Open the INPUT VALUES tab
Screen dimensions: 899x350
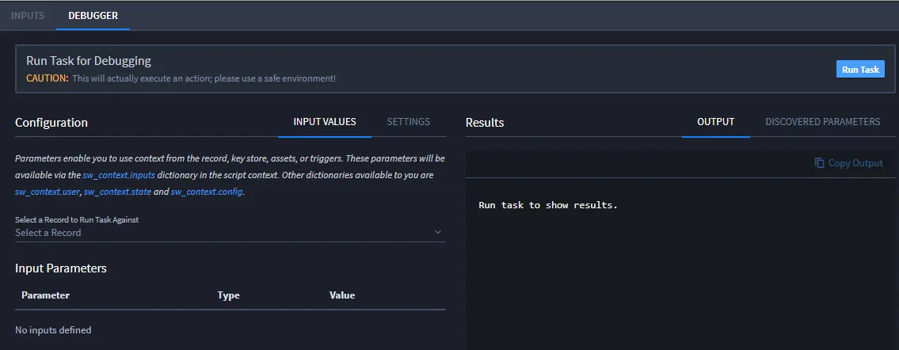tap(325, 121)
